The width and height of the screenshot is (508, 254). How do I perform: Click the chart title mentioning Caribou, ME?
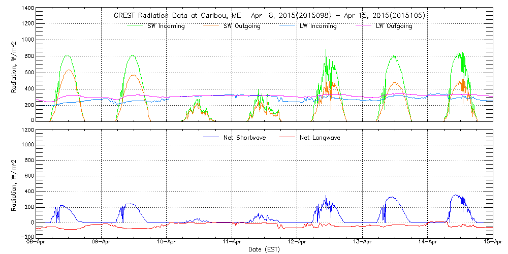269,16
